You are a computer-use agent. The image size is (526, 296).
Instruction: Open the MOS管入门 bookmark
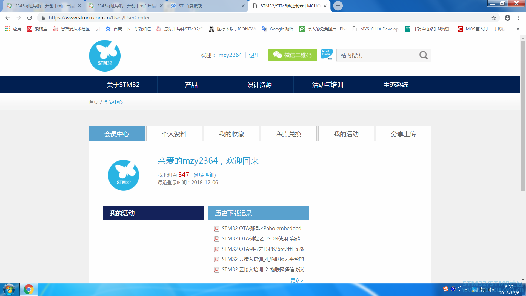pos(481,29)
